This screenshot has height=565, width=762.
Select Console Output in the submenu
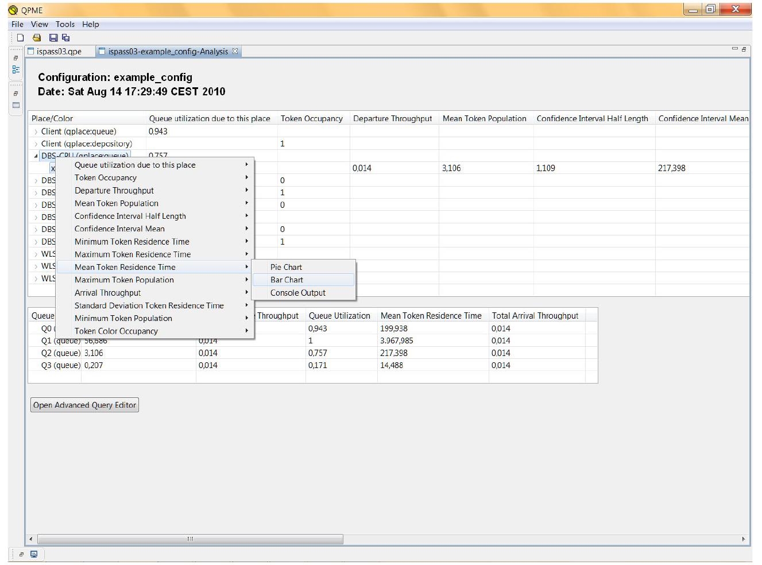pyautogui.click(x=297, y=293)
